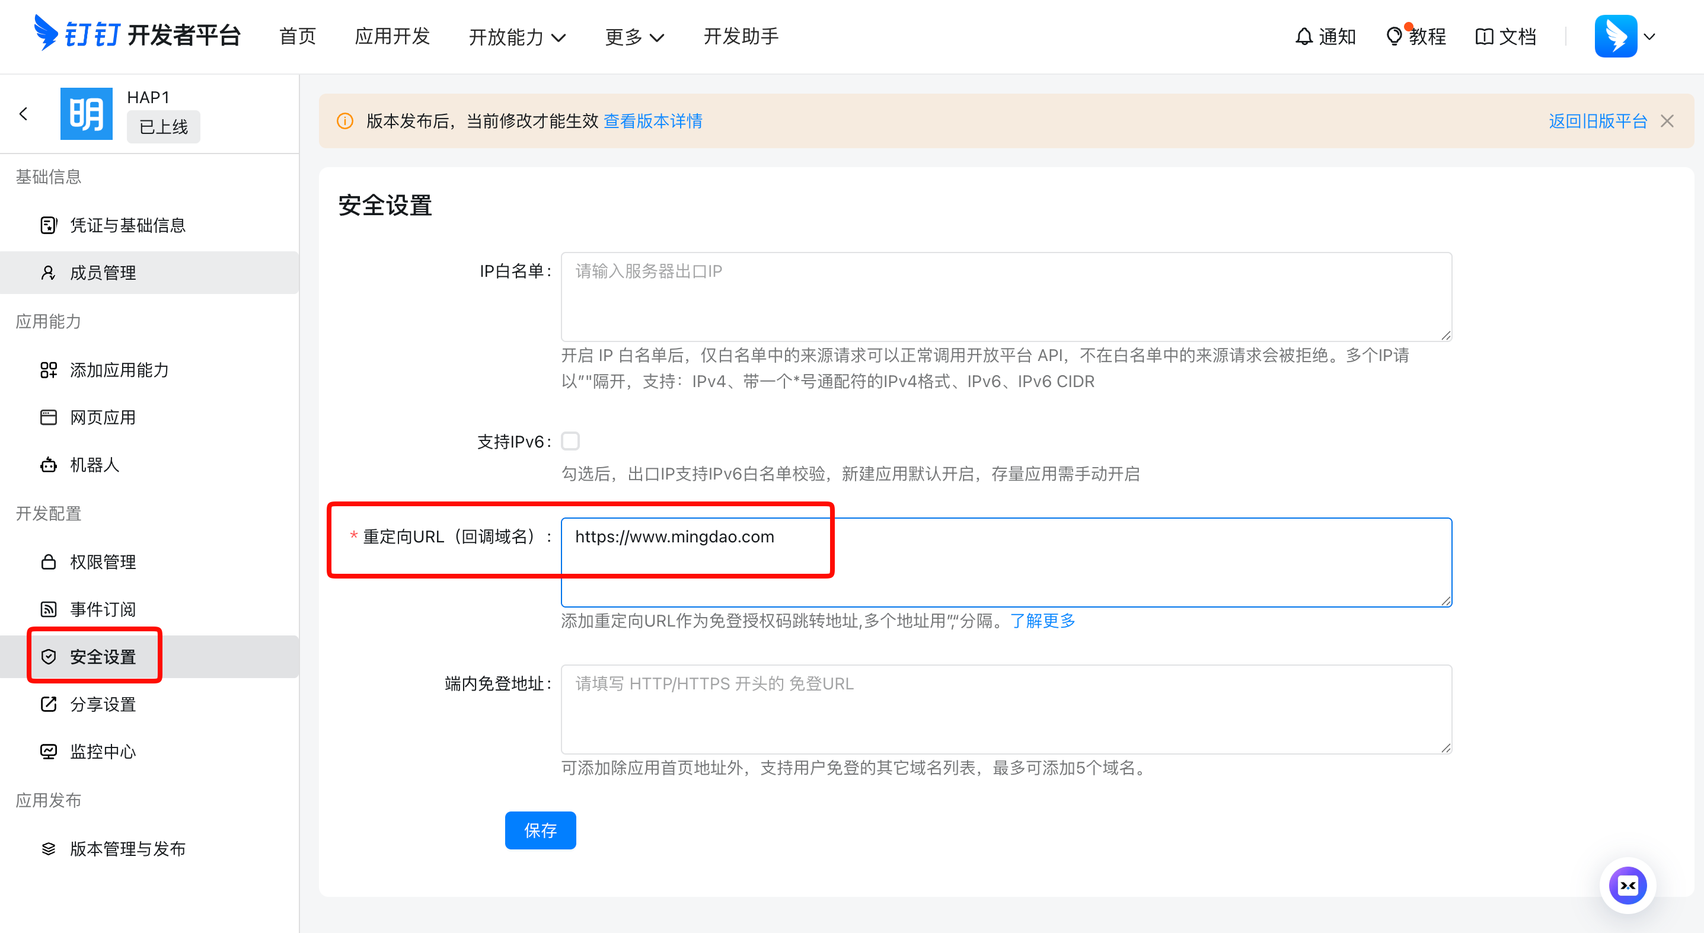Image resolution: width=1704 pixels, height=933 pixels.
Task: Click the event subscription feed icon
Action: click(x=48, y=609)
